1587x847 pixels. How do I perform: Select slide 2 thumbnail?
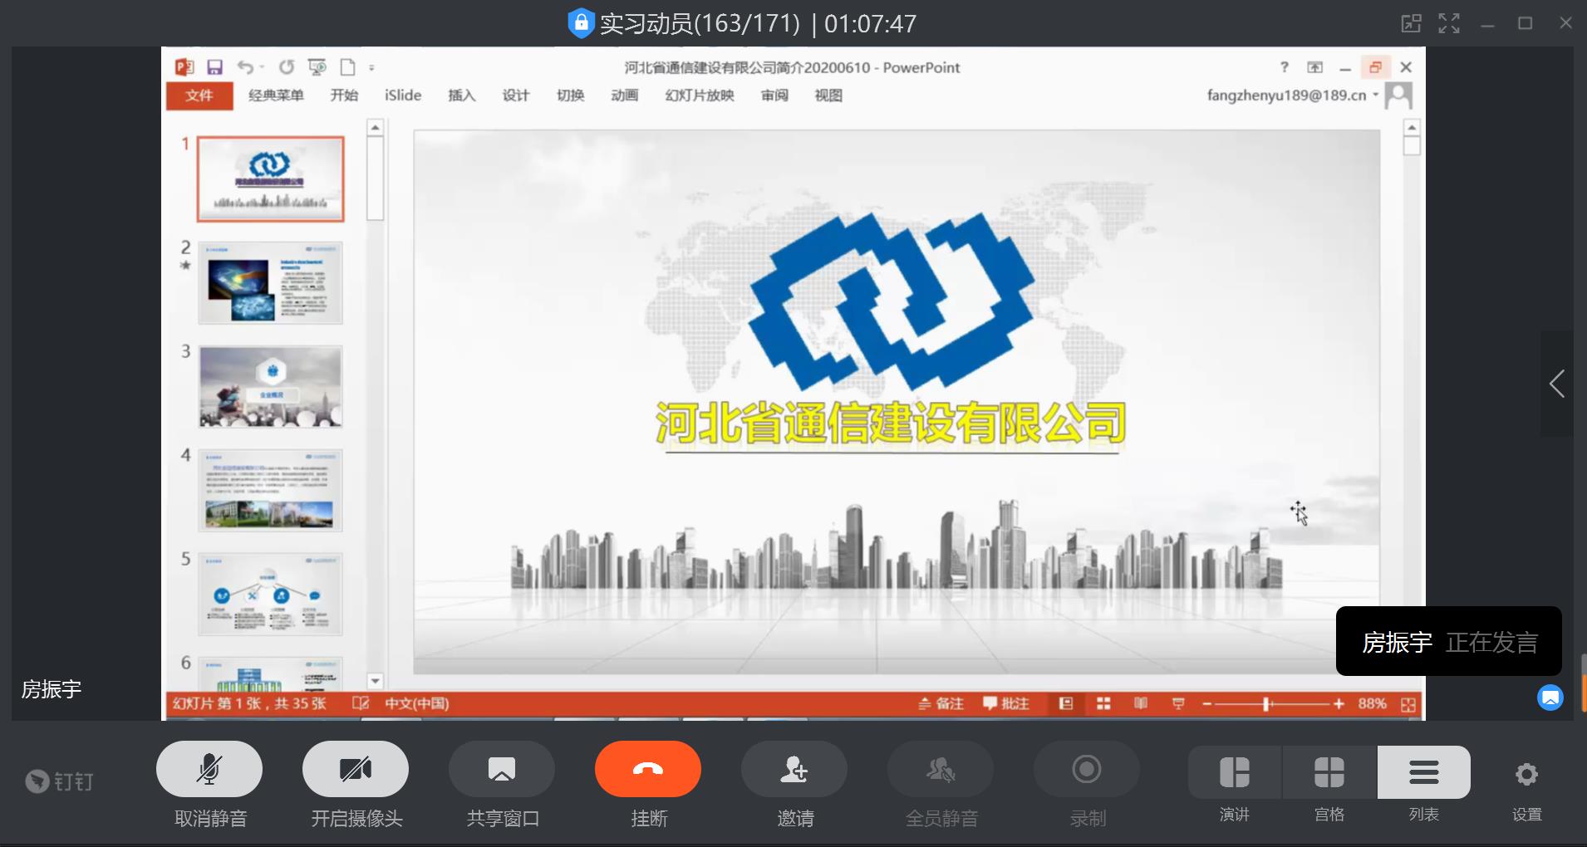[270, 283]
